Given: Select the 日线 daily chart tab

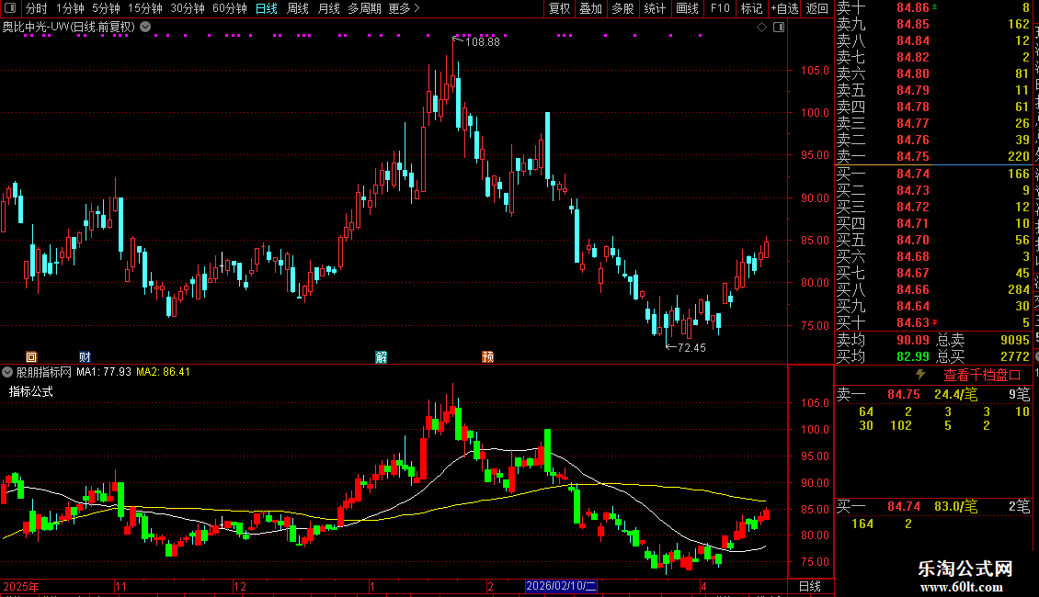Looking at the screenshot, I should [x=267, y=8].
